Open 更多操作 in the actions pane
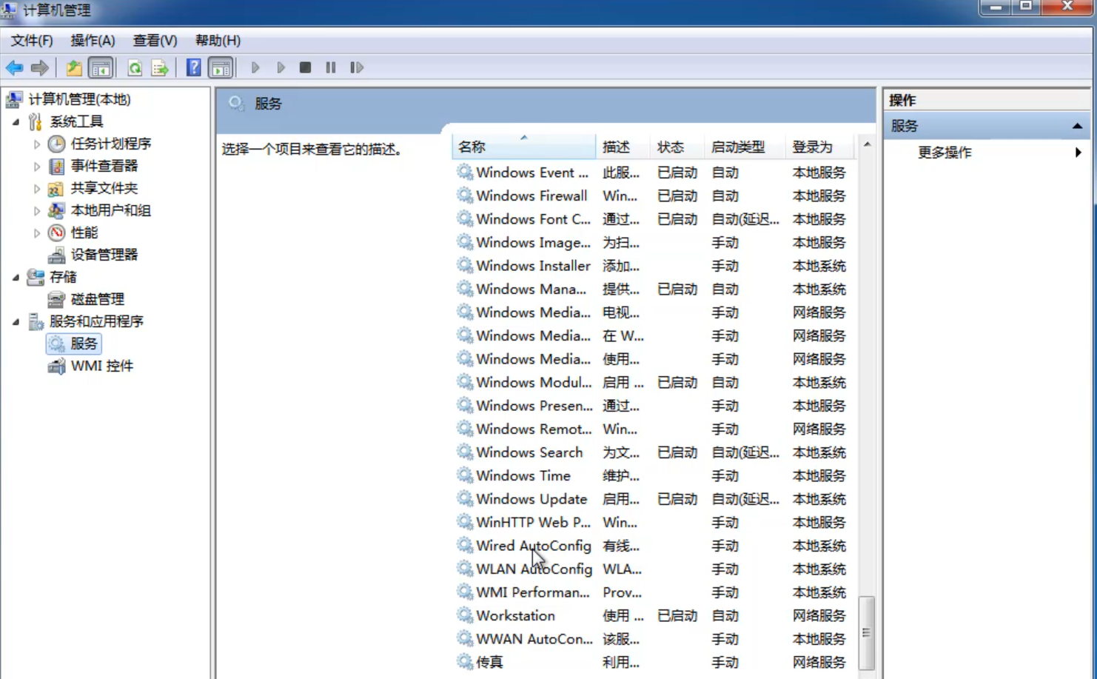The width and height of the screenshot is (1097, 679). pyautogui.click(x=945, y=153)
